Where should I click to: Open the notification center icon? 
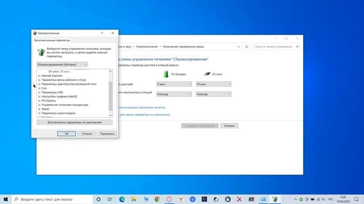[x=357, y=199]
